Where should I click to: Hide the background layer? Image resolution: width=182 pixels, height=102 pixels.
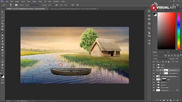pos(154,90)
